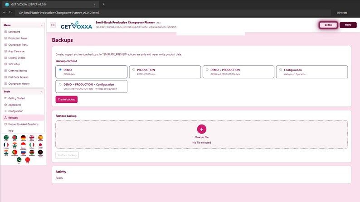Go to Cleaning Records
This screenshot has height=202, width=360.
23,71
